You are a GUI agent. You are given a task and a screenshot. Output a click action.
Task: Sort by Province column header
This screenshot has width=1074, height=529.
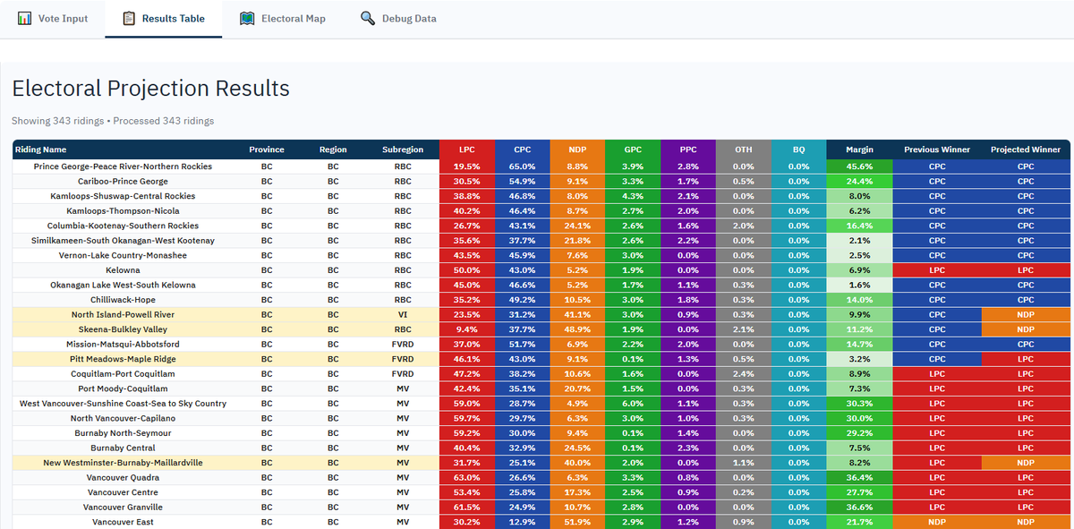click(267, 149)
